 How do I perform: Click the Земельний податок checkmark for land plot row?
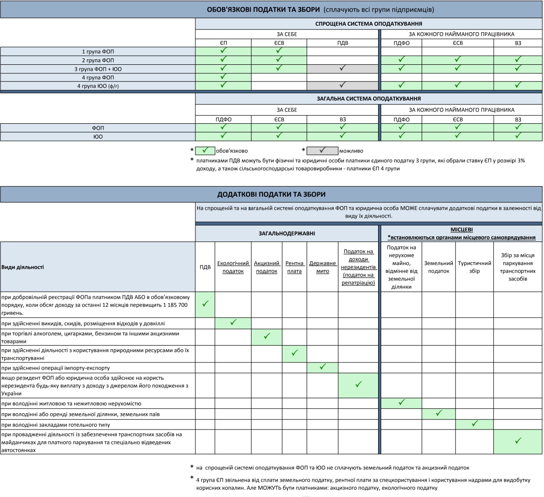[x=438, y=413]
